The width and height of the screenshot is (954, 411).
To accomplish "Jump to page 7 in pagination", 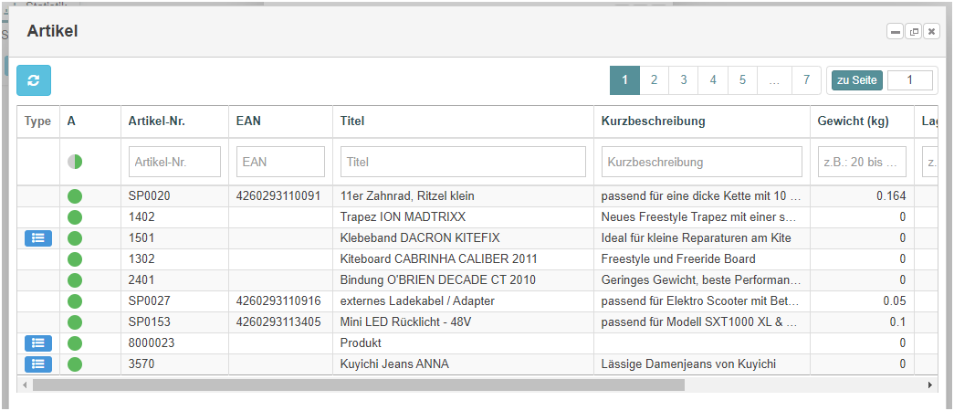I will 806,79.
